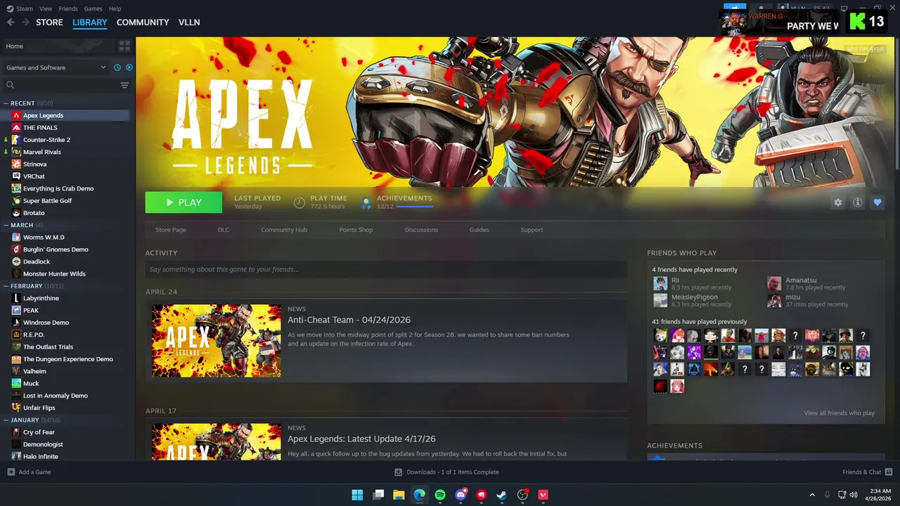
Task: Open File Explorer from taskbar
Action: (399, 495)
